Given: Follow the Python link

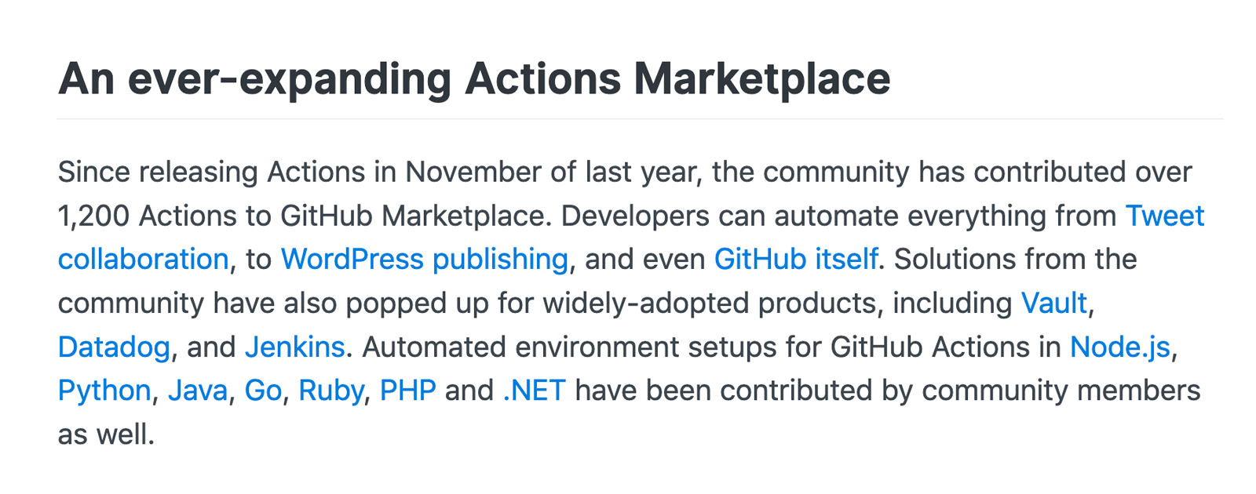Looking at the screenshot, I should pos(104,390).
